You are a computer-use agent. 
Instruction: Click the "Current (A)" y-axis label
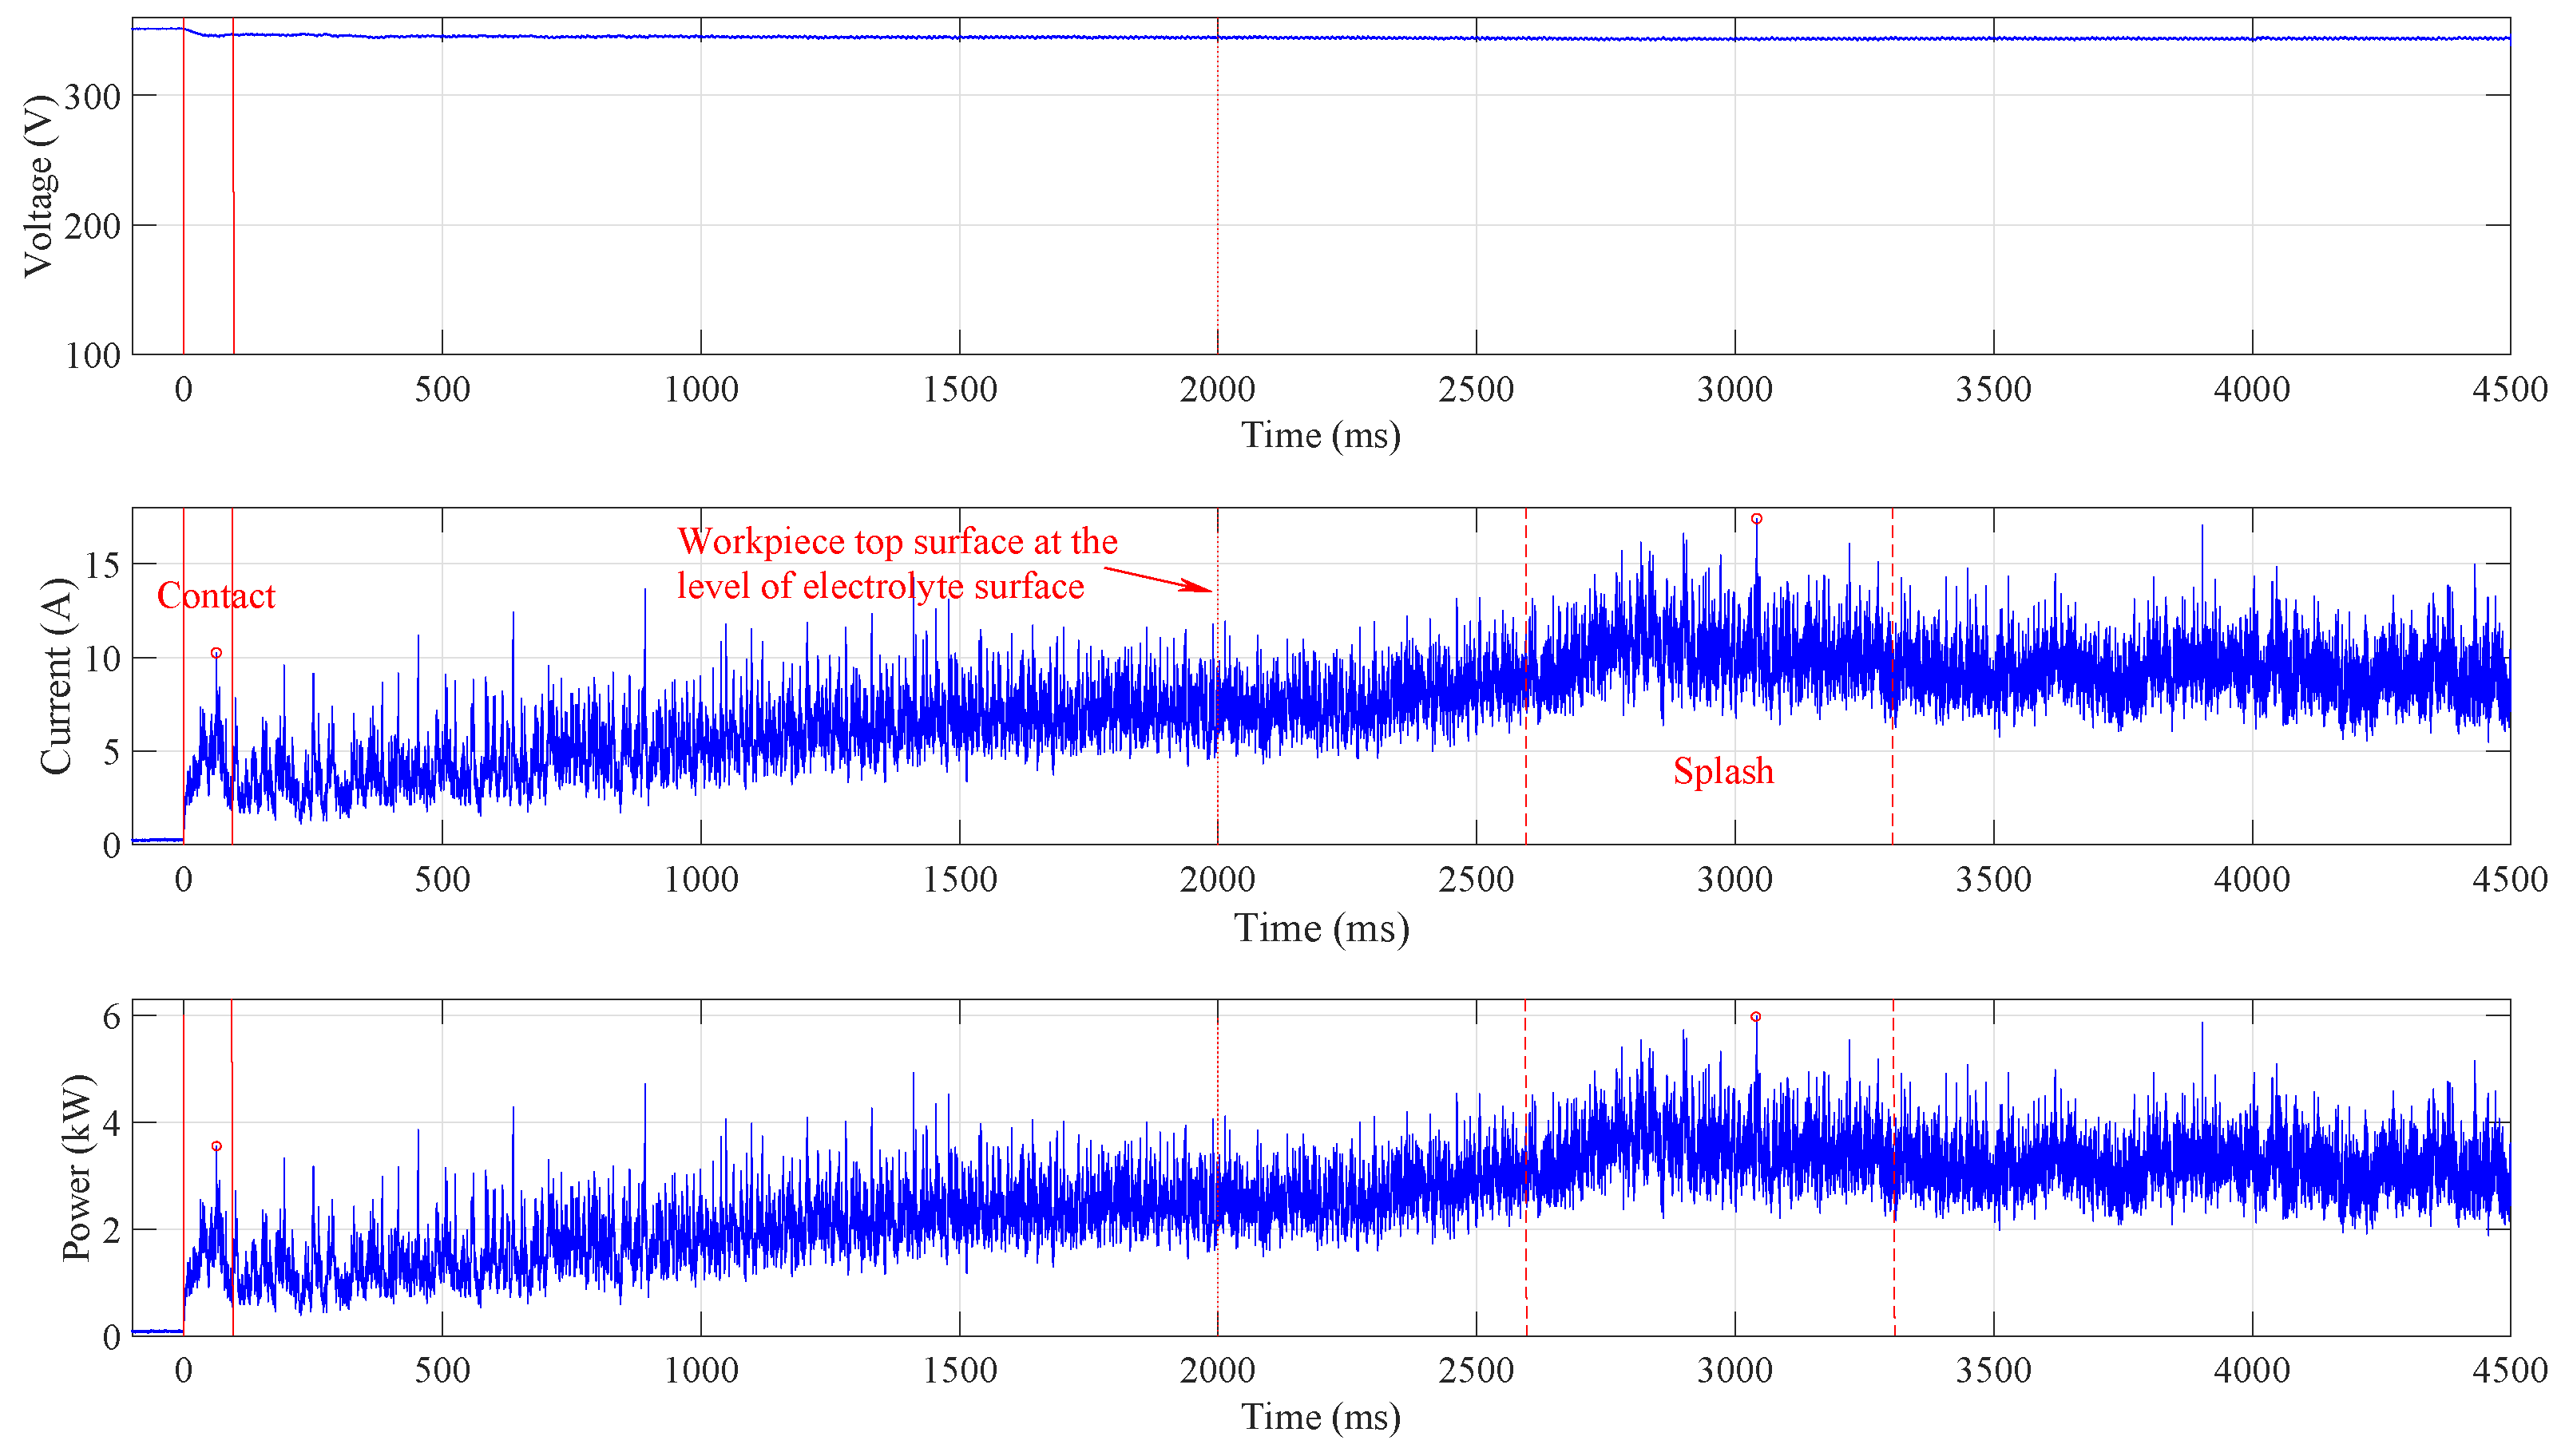[56, 676]
